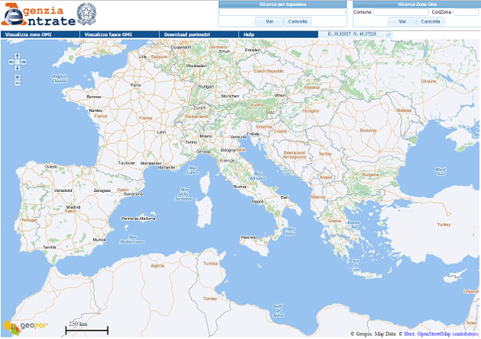Click the Ricerca Zone Omi panel header
This screenshot has width=481, height=339.
coord(417,5)
